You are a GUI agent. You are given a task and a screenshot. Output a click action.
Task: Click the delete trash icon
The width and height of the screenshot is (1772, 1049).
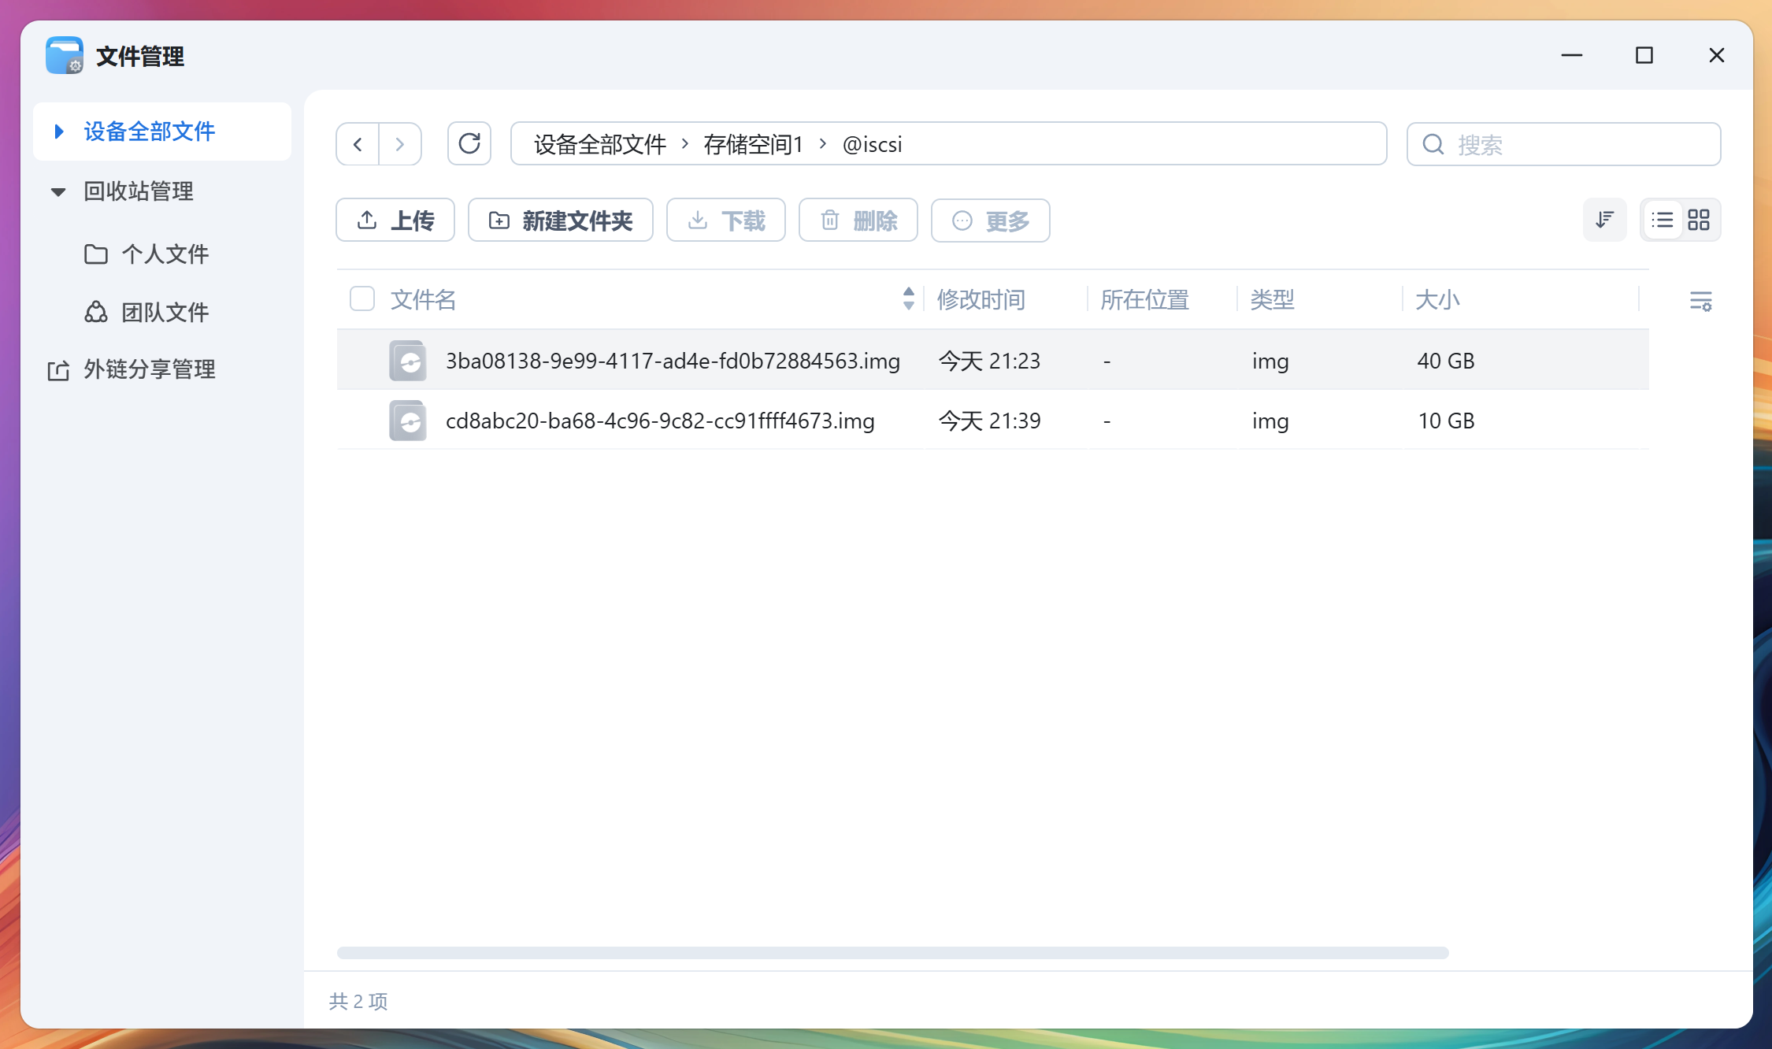(x=829, y=221)
